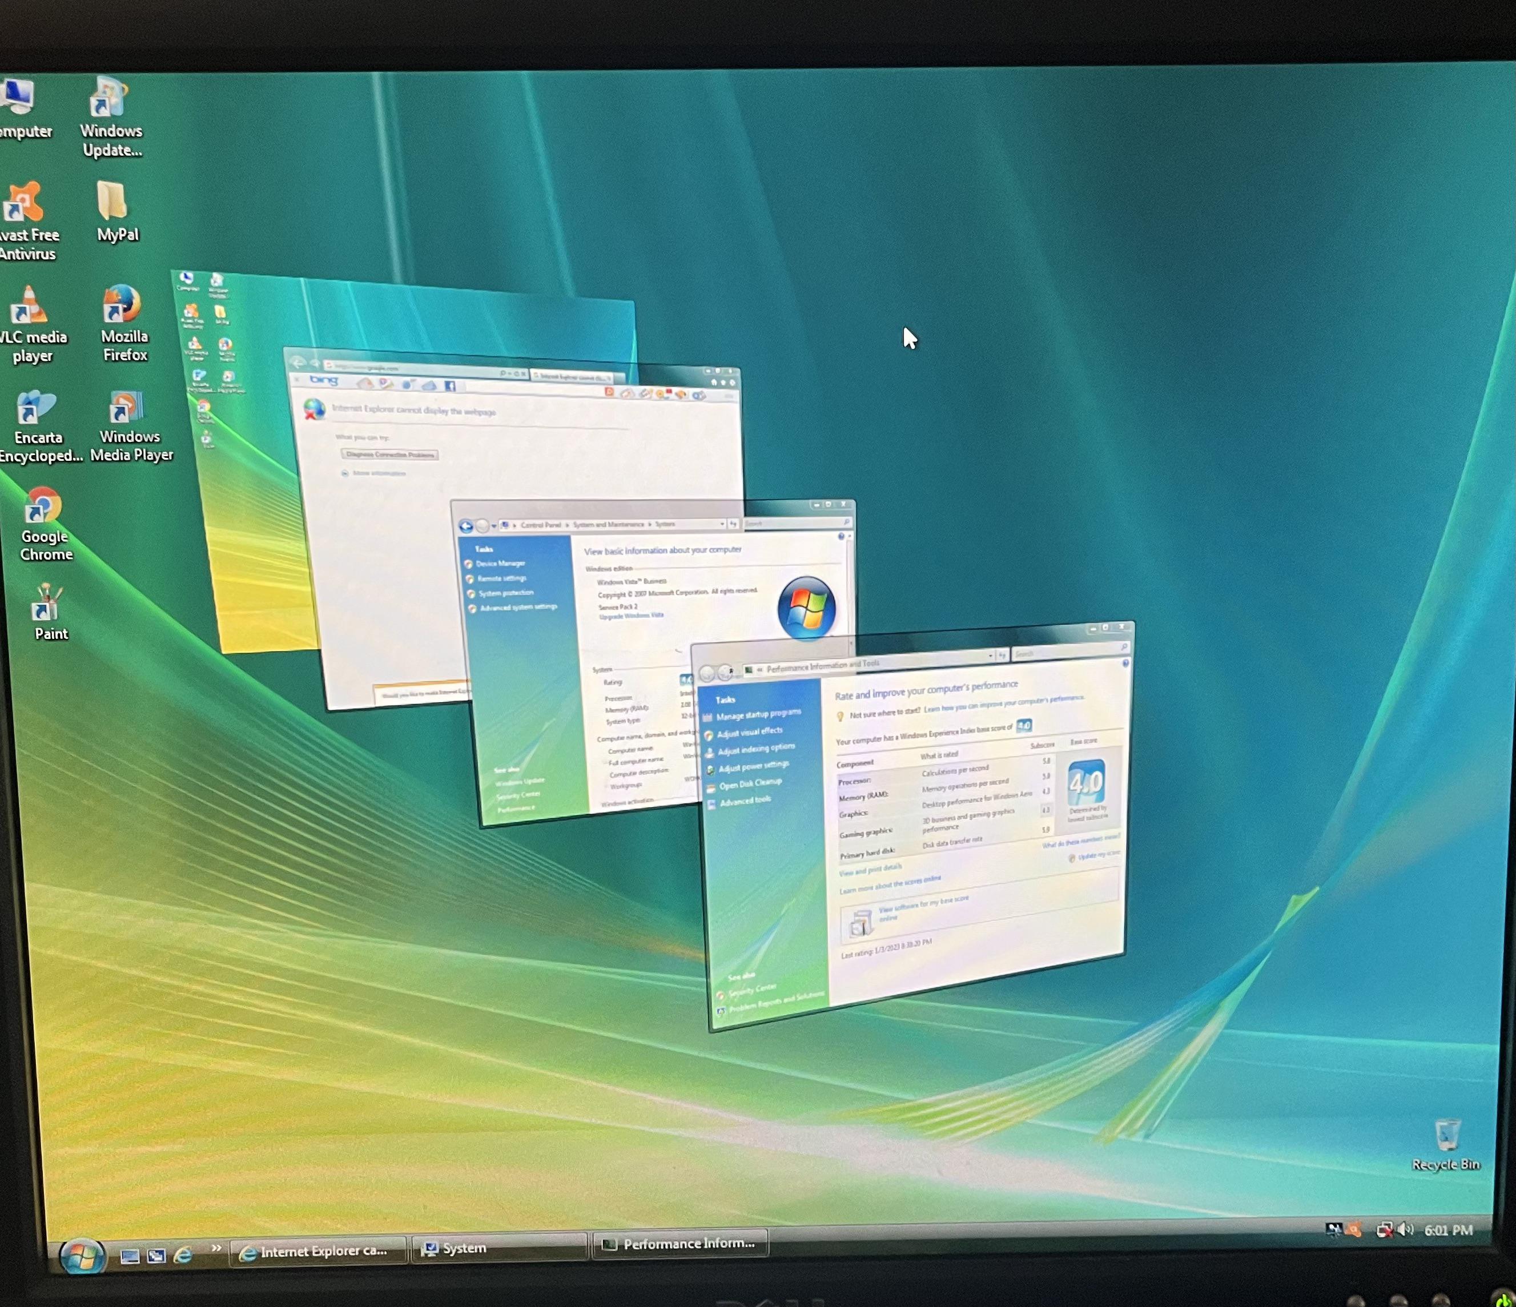This screenshot has height=1307, width=1516.
Task: Expand hidden Quick Launch items chevron
Action: coord(216,1248)
